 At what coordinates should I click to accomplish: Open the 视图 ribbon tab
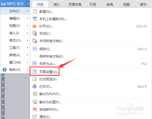point(126,4)
